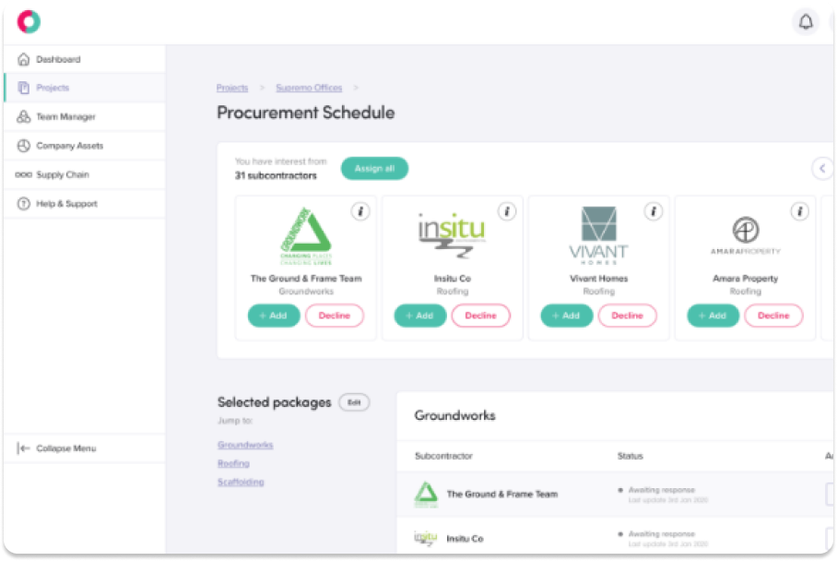Add The Ground & Frame Team
Screen dimensions: 837x561
274,316
